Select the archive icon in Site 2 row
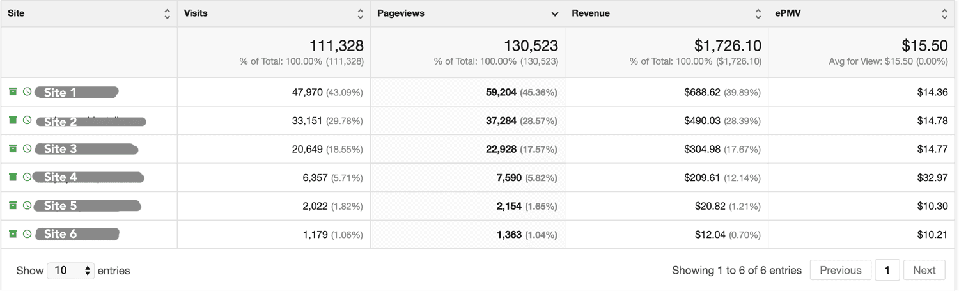The height and width of the screenshot is (291, 959). click(13, 120)
